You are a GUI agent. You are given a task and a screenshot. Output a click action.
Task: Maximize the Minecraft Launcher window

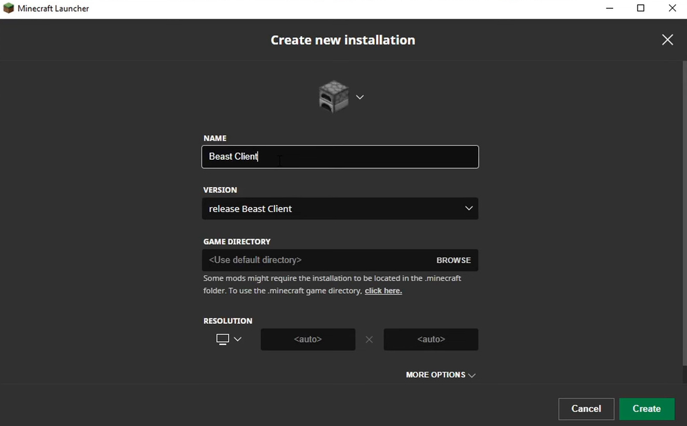[641, 8]
